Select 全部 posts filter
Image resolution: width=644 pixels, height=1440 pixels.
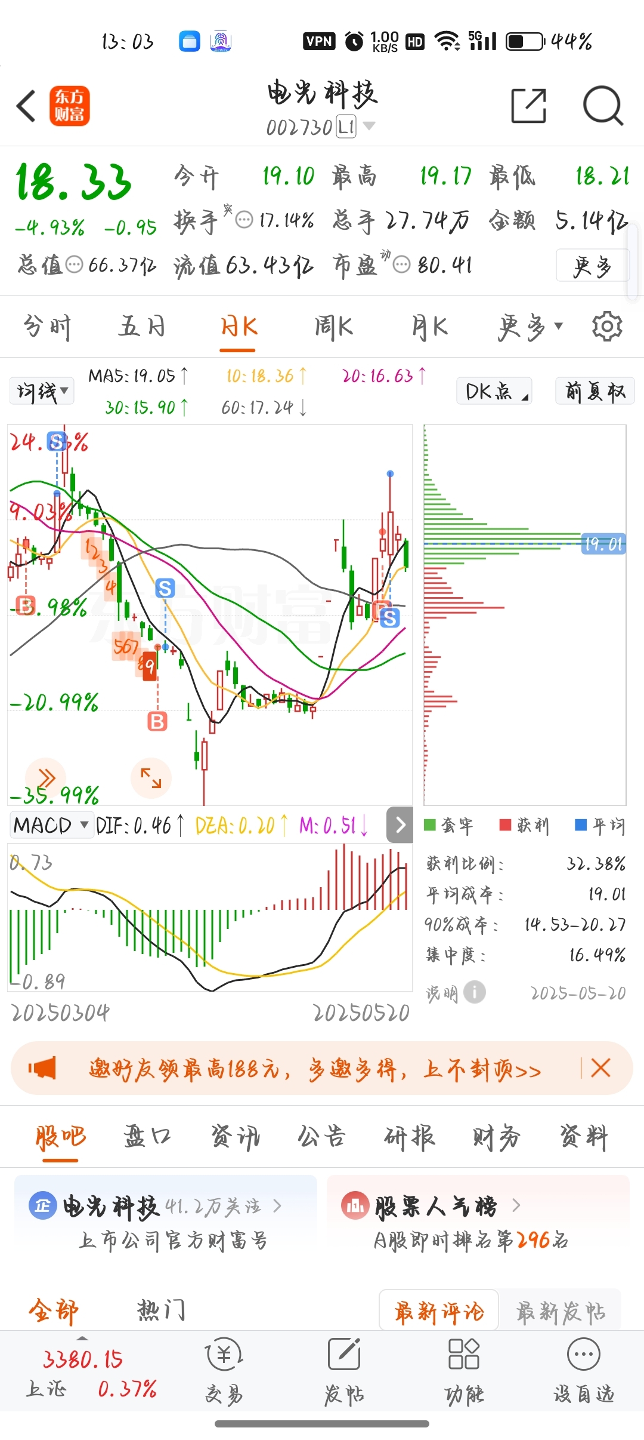53,1311
